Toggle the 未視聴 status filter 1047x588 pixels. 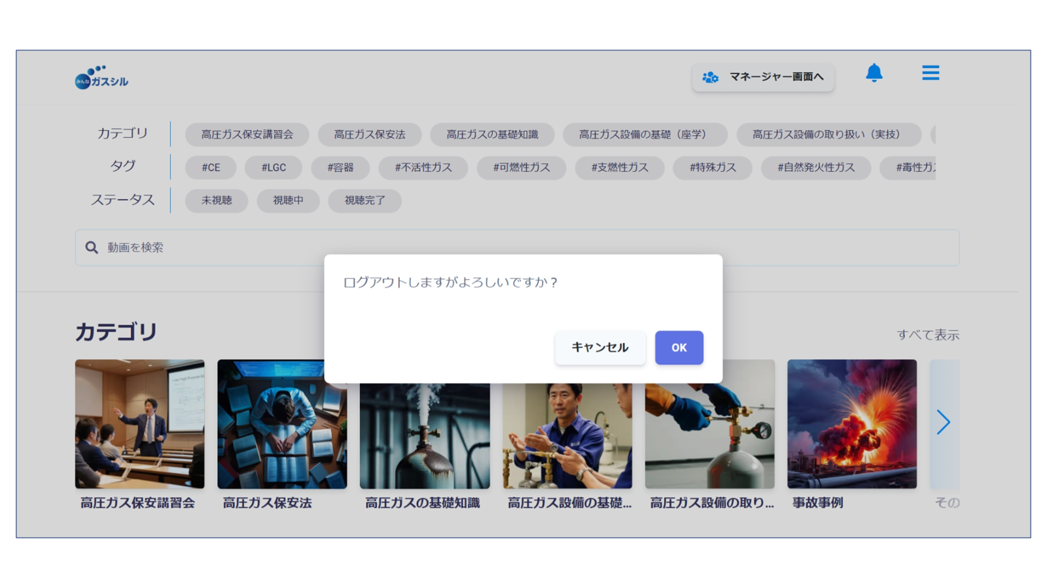pyautogui.click(x=217, y=201)
